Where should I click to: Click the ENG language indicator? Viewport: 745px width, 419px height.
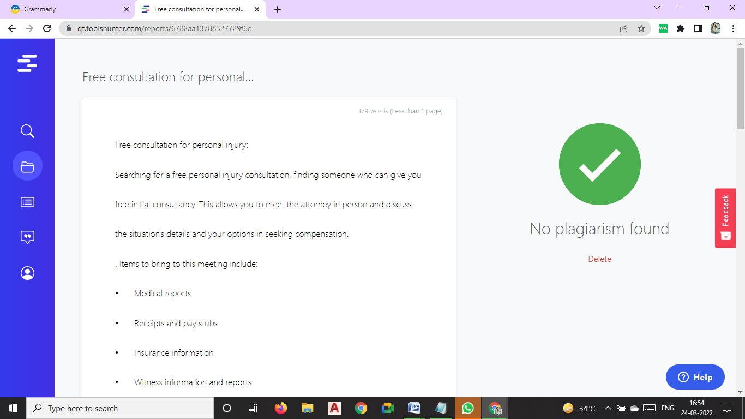click(x=668, y=408)
